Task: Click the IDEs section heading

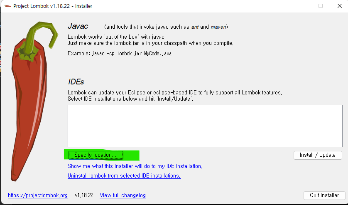Action: [76, 82]
